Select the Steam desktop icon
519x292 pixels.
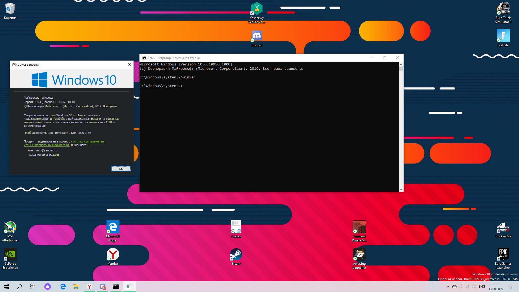pyautogui.click(x=236, y=257)
